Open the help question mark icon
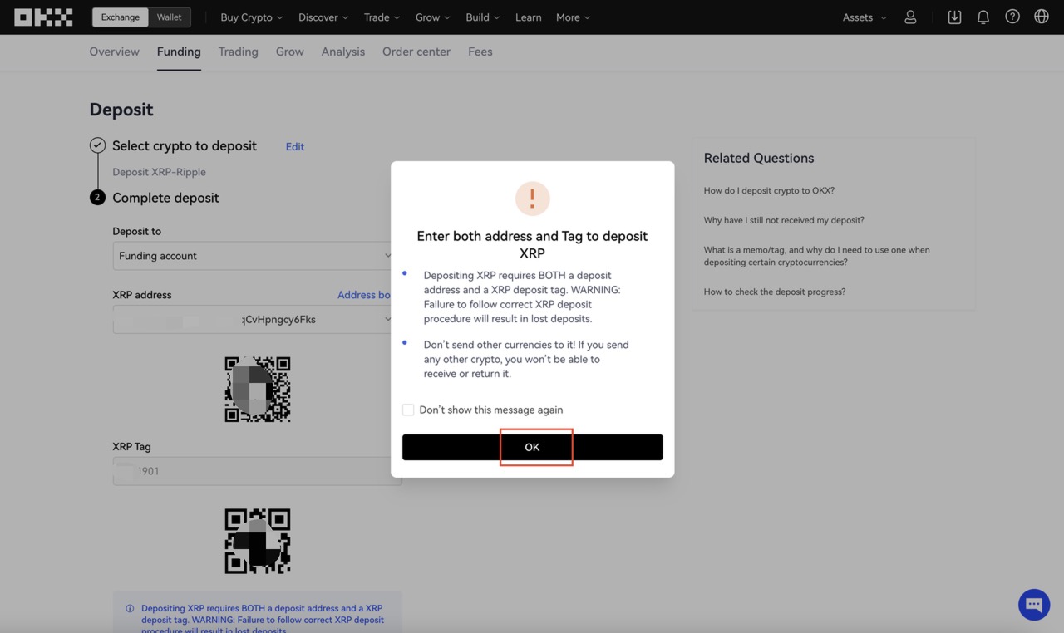The width and height of the screenshot is (1064, 633). click(1012, 17)
